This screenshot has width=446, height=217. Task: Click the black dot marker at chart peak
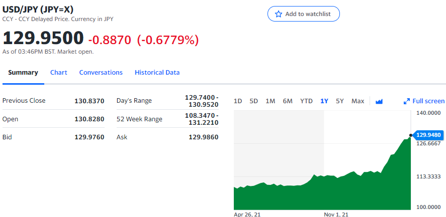tap(410, 135)
